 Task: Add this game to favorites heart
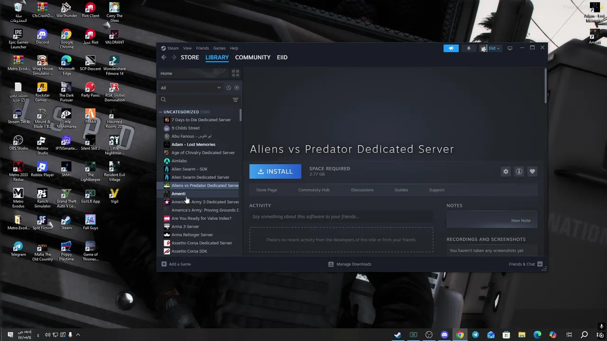tap(532, 171)
